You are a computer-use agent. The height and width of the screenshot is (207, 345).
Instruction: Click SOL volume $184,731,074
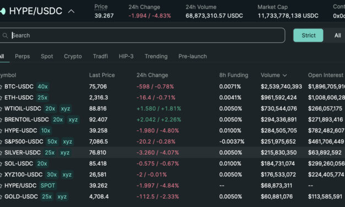coord(278,164)
